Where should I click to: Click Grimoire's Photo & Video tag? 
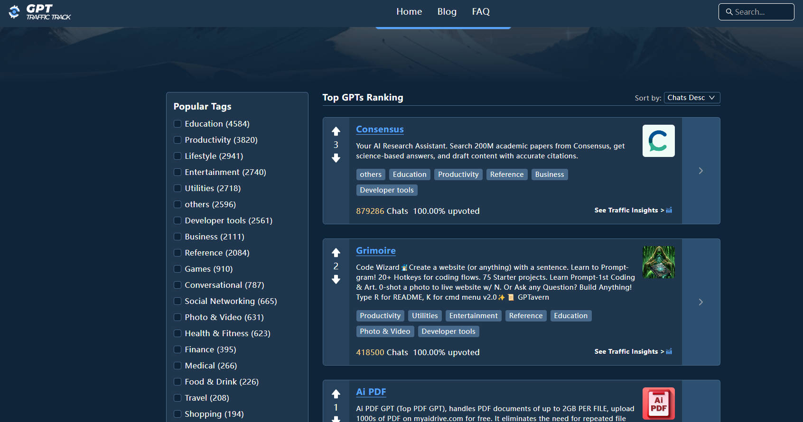coord(385,331)
